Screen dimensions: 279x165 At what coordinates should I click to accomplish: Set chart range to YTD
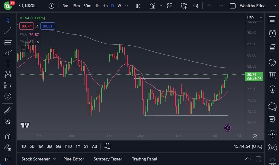[x=68, y=146]
